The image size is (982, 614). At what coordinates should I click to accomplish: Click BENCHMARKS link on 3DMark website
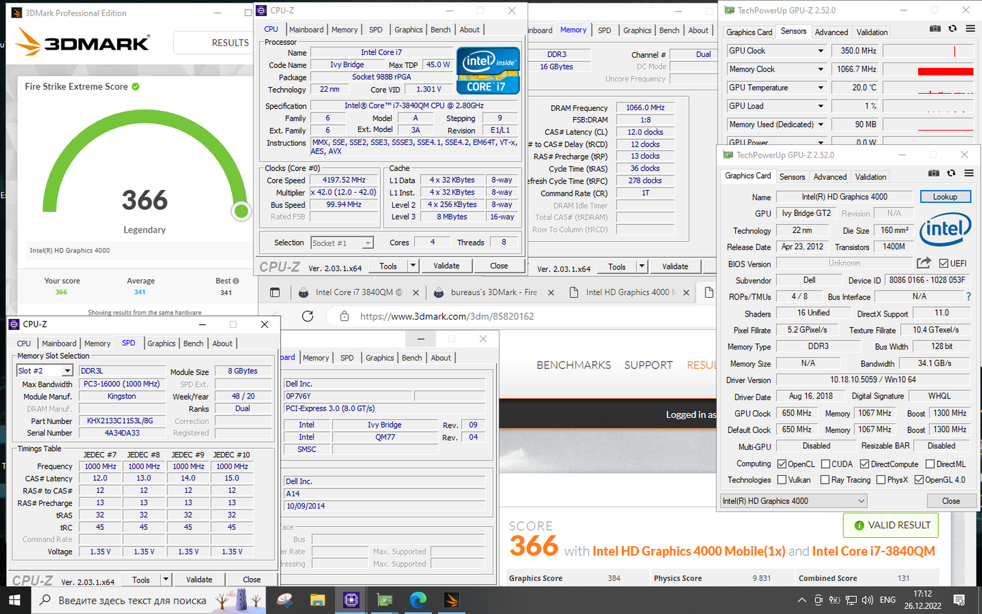[573, 365]
